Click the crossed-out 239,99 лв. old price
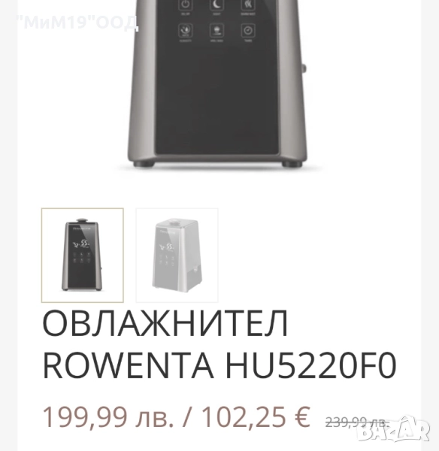 (x=357, y=422)
